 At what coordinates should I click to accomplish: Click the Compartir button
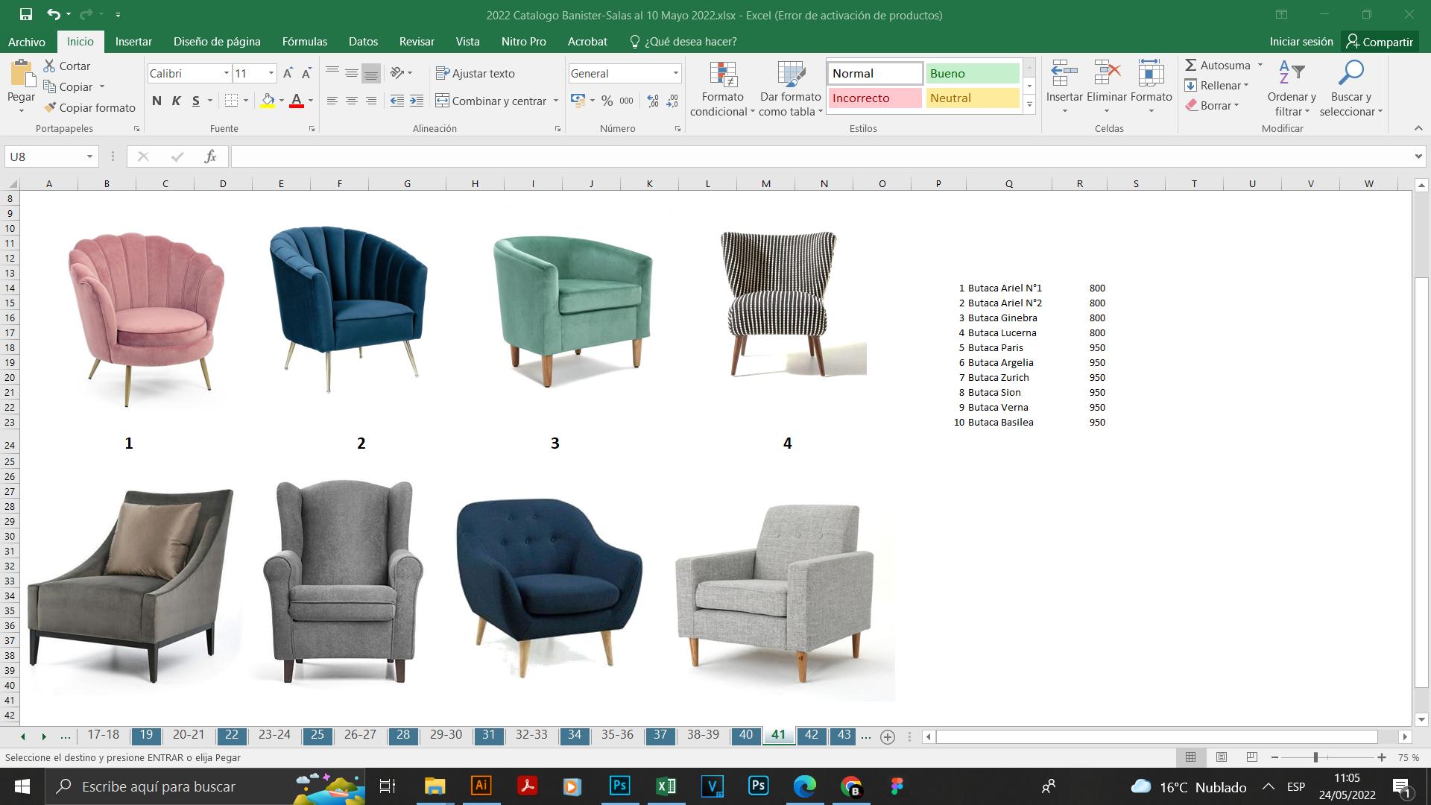pyautogui.click(x=1379, y=42)
